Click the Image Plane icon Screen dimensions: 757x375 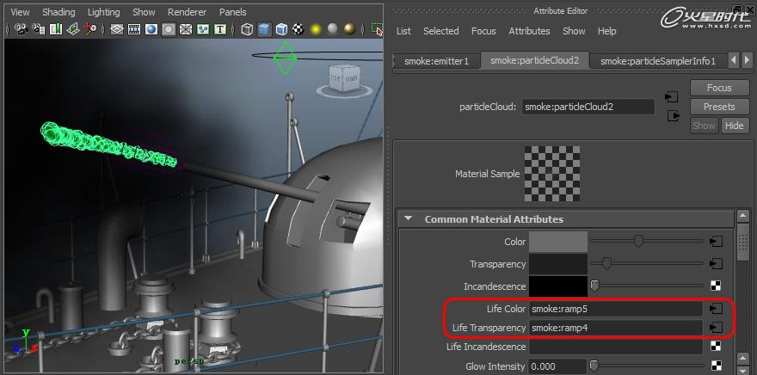pyautogui.click(x=73, y=29)
